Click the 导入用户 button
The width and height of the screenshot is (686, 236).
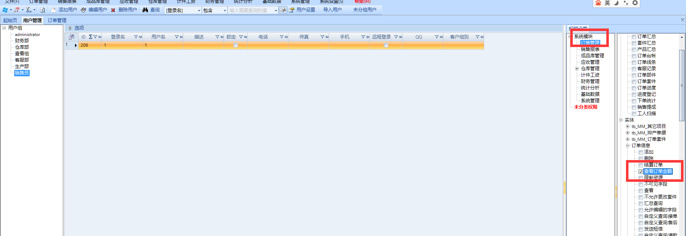(x=332, y=10)
